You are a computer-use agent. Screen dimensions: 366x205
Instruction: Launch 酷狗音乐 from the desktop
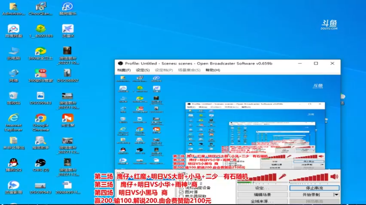[68, 9]
